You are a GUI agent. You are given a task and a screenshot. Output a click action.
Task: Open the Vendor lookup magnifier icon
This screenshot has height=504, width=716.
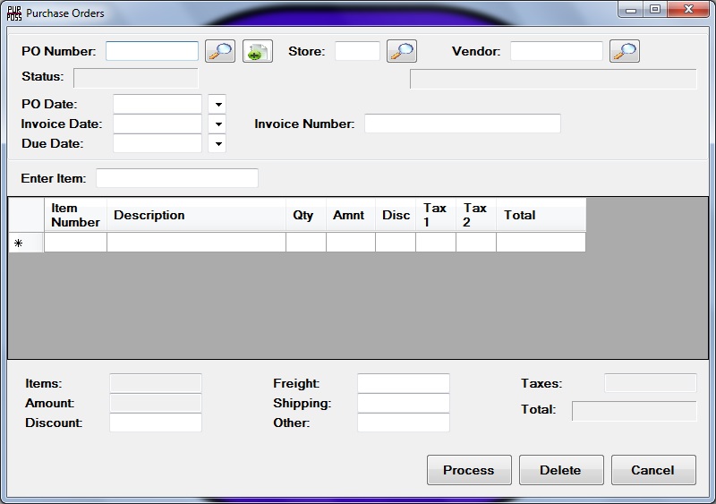click(624, 51)
